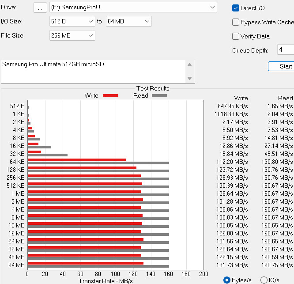Uncheck the Direct I/O checkbox

[x=235, y=8]
